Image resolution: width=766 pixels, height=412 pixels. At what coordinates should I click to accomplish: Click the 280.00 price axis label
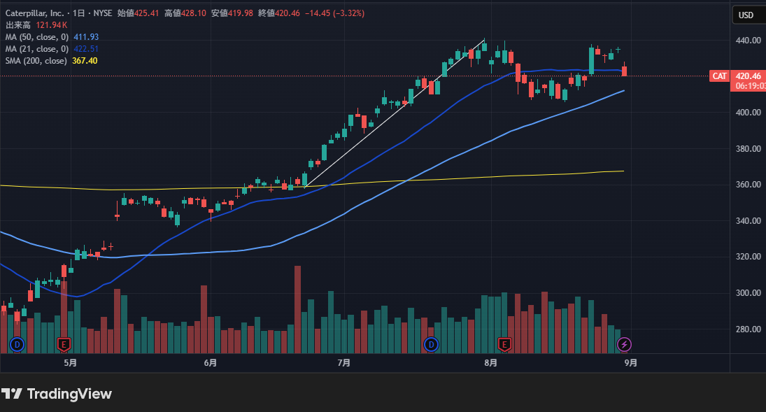click(x=749, y=329)
